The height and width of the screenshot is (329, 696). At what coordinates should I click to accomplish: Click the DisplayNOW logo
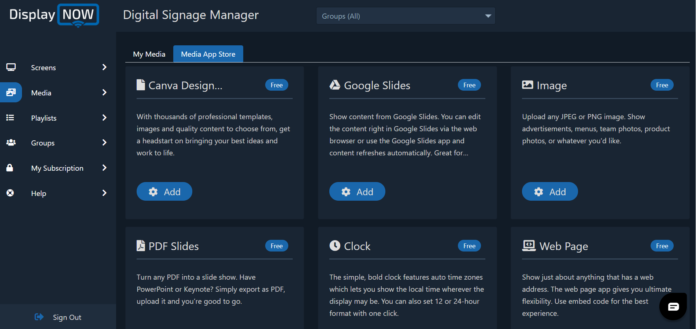(53, 15)
